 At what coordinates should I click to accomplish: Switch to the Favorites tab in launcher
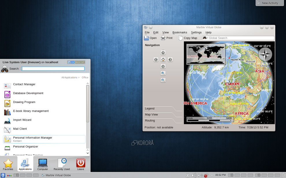pyautogui.click(x=8, y=164)
